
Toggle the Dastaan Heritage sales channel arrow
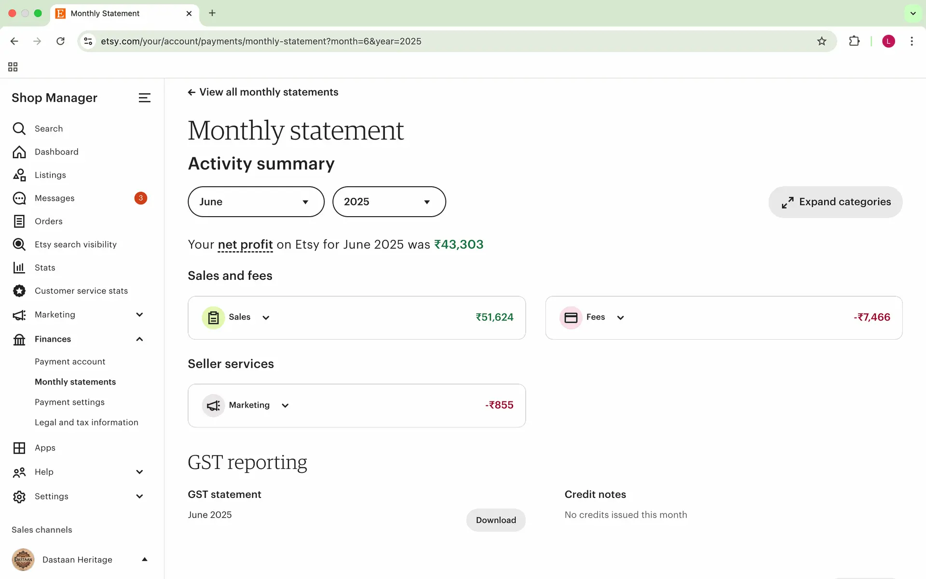[x=144, y=560]
